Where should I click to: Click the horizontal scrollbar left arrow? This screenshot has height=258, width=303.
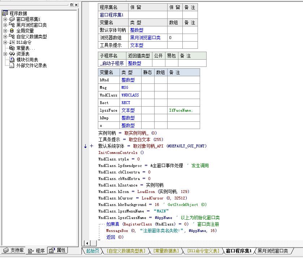[87, 243]
